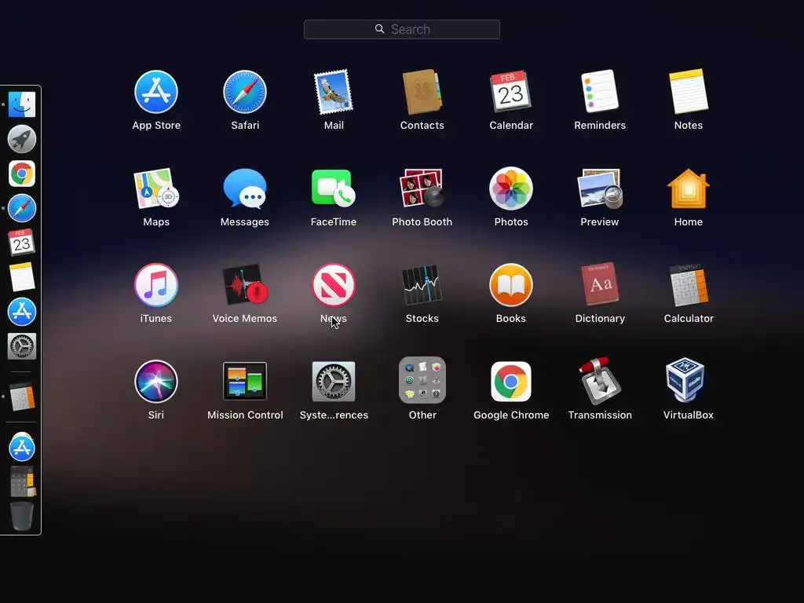Click the Launchpad Search field
Screen dimensions: 804x603
pyautogui.click(x=401, y=29)
